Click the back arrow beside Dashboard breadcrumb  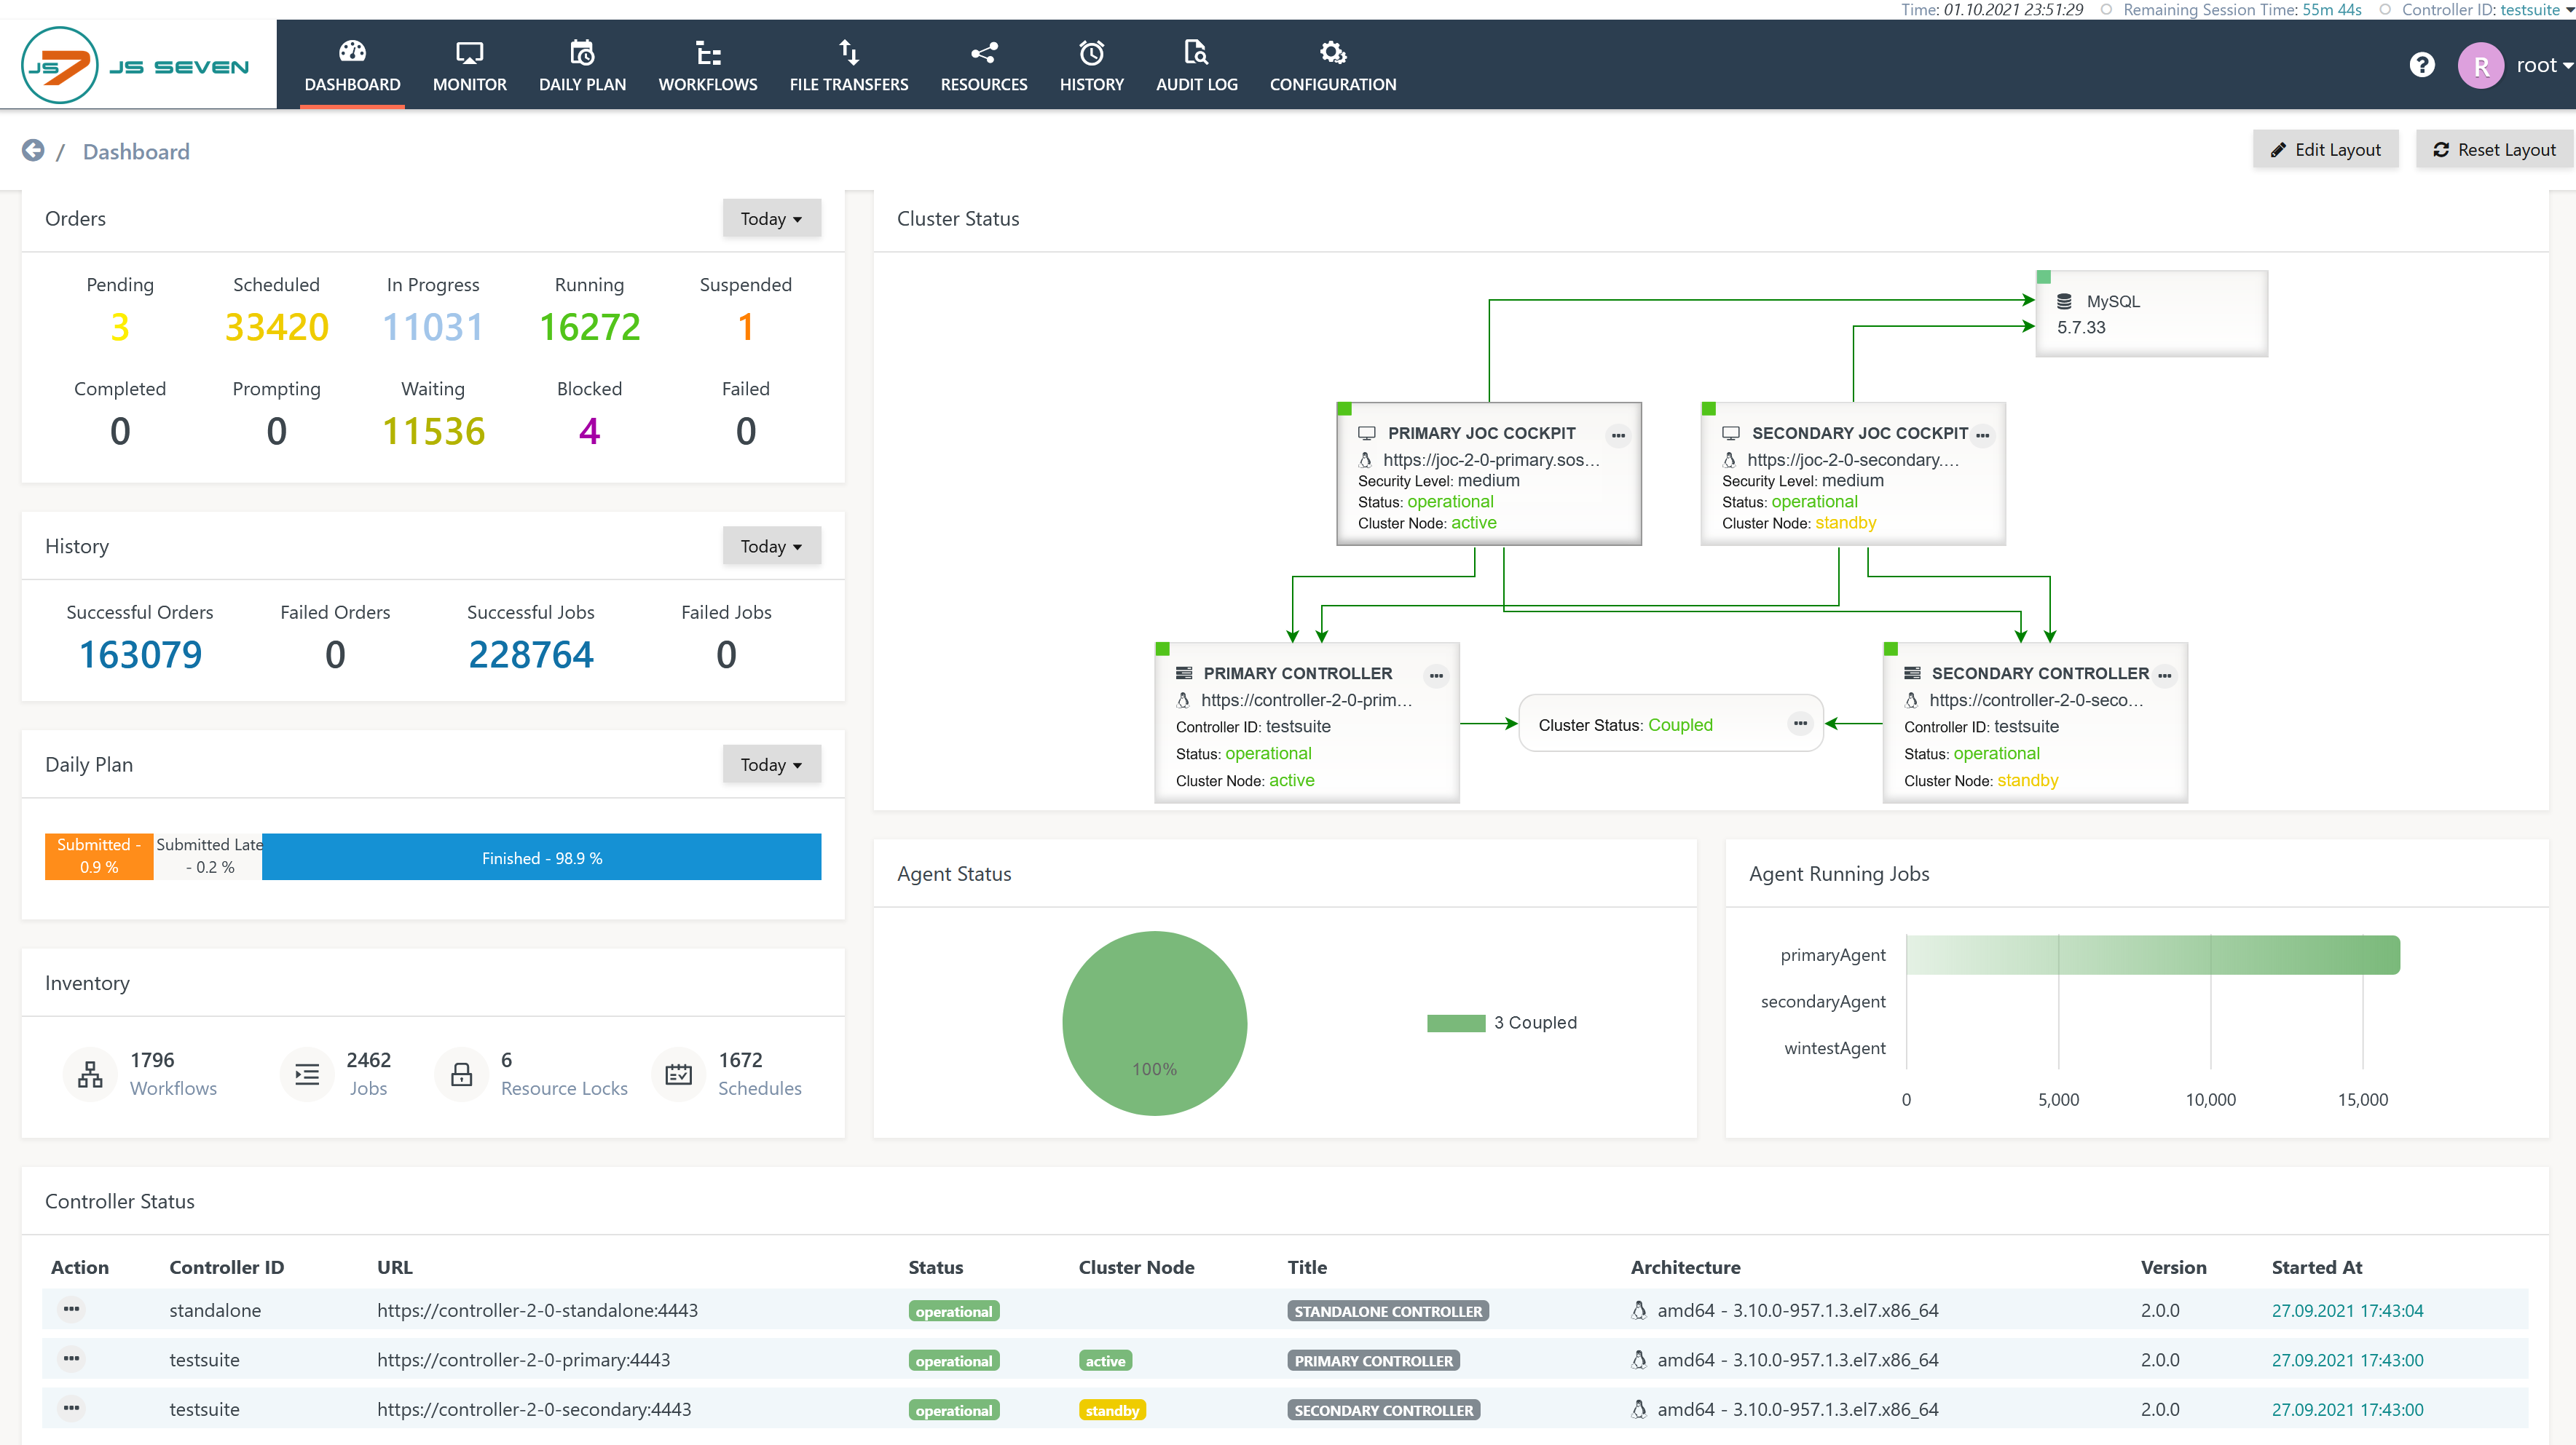(x=33, y=151)
